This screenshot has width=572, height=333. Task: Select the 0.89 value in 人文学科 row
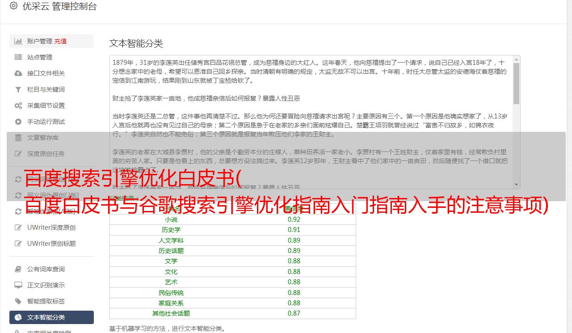click(294, 240)
